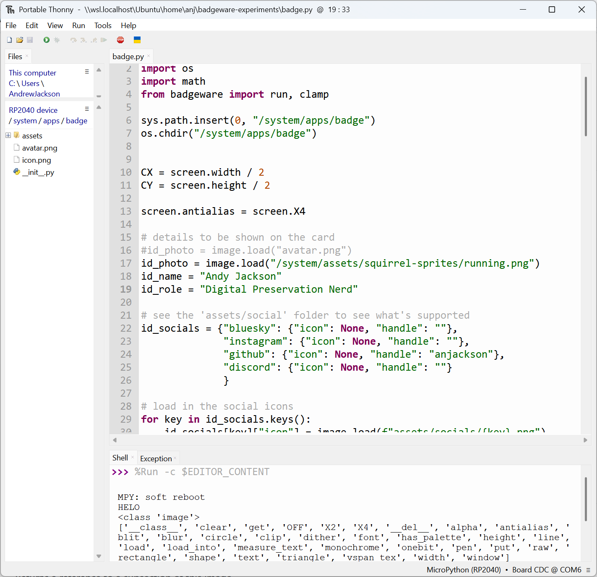597x577 pixels.
Task: Open the RP2040 device panel menu
Action: coord(87,109)
